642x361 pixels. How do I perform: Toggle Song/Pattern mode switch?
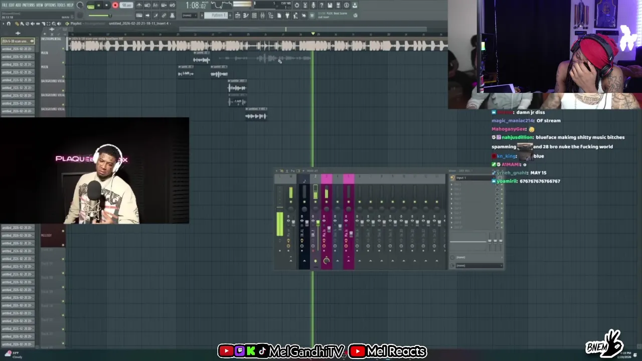coord(90,6)
